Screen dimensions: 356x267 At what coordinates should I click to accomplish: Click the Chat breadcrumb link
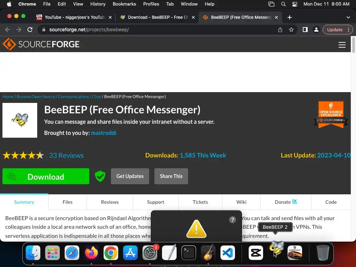coord(96,97)
